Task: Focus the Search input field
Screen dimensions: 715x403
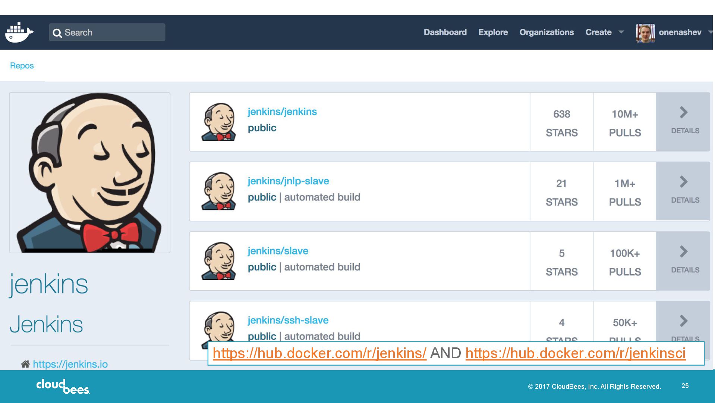Action: pos(107,32)
